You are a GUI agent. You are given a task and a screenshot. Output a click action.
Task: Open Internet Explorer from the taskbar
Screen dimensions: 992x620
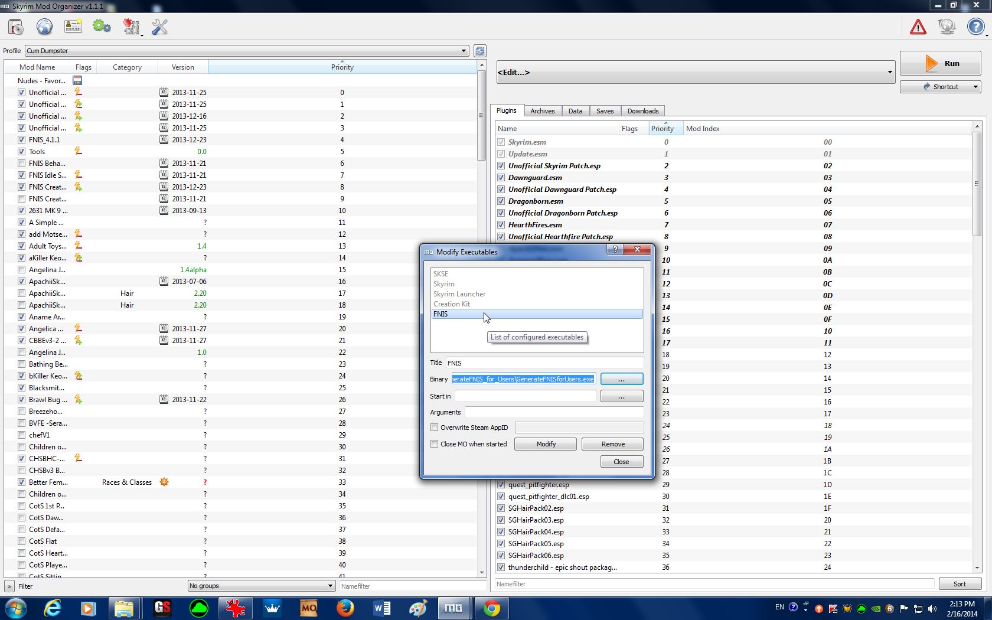tap(53, 608)
